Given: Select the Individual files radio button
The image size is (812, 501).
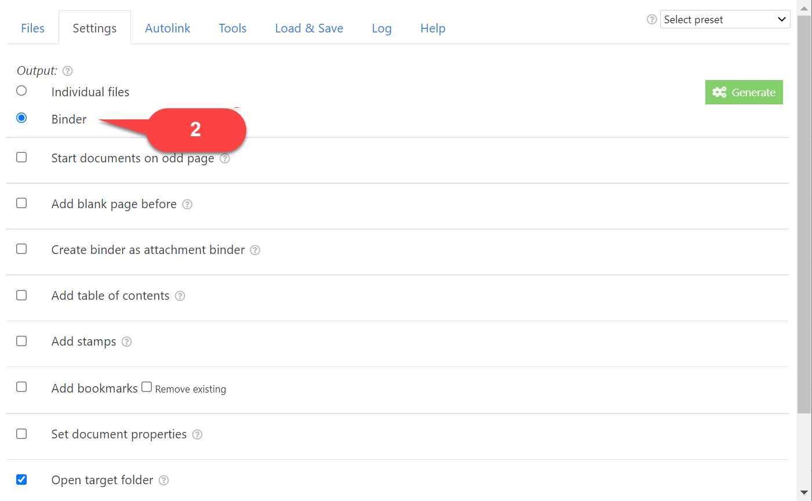Looking at the screenshot, I should click(21, 90).
